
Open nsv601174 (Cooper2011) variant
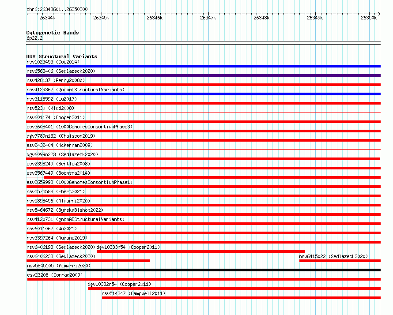(x=56, y=117)
